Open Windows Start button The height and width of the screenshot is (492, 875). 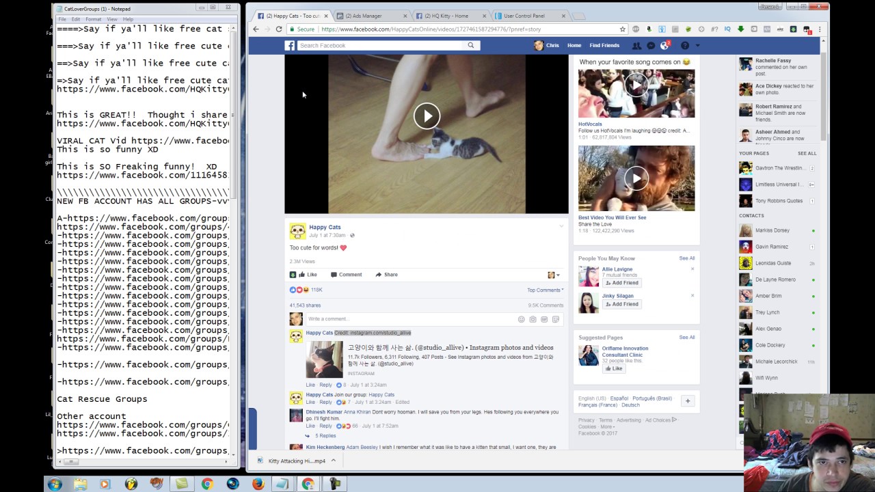tap(55, 484)
